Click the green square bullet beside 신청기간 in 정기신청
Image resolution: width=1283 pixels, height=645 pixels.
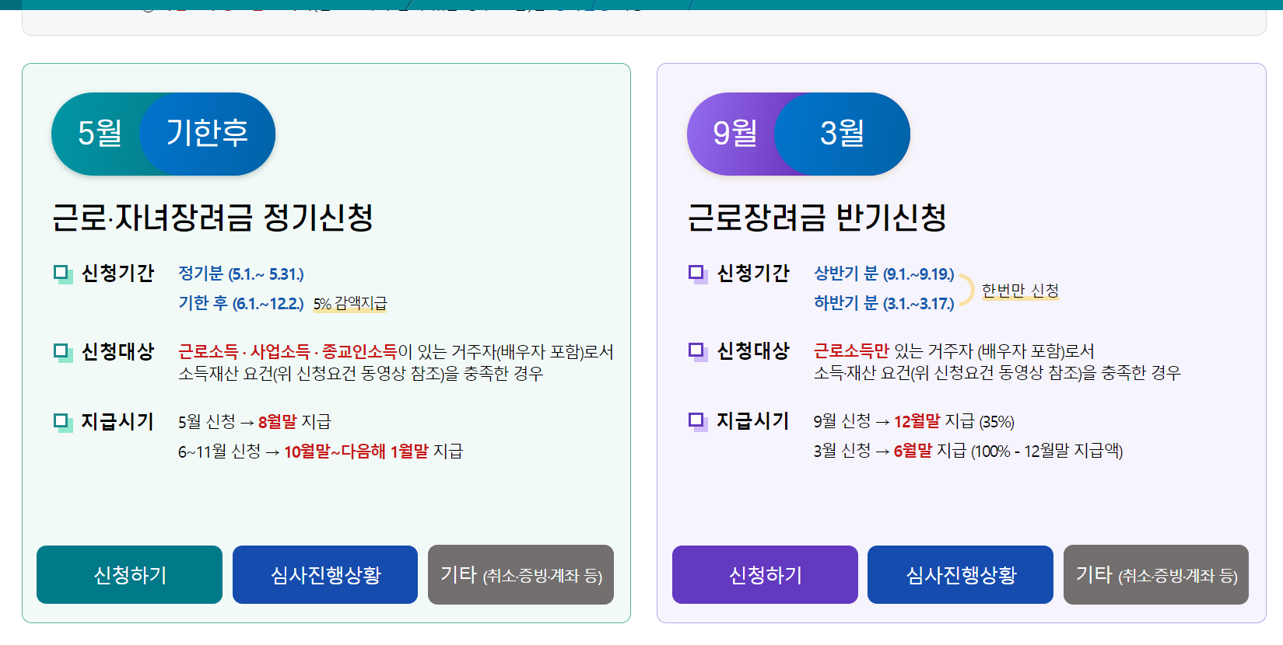tap(62, 274)
